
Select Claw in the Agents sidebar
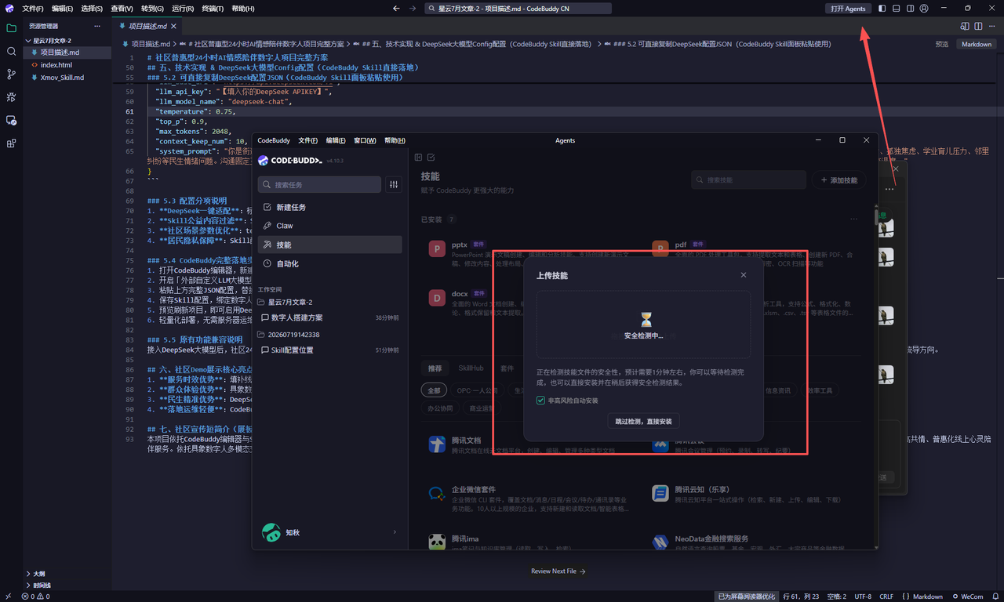point(329,226)
